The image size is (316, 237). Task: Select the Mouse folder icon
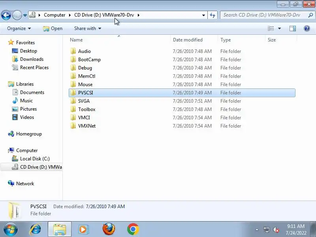coord(73,84)
